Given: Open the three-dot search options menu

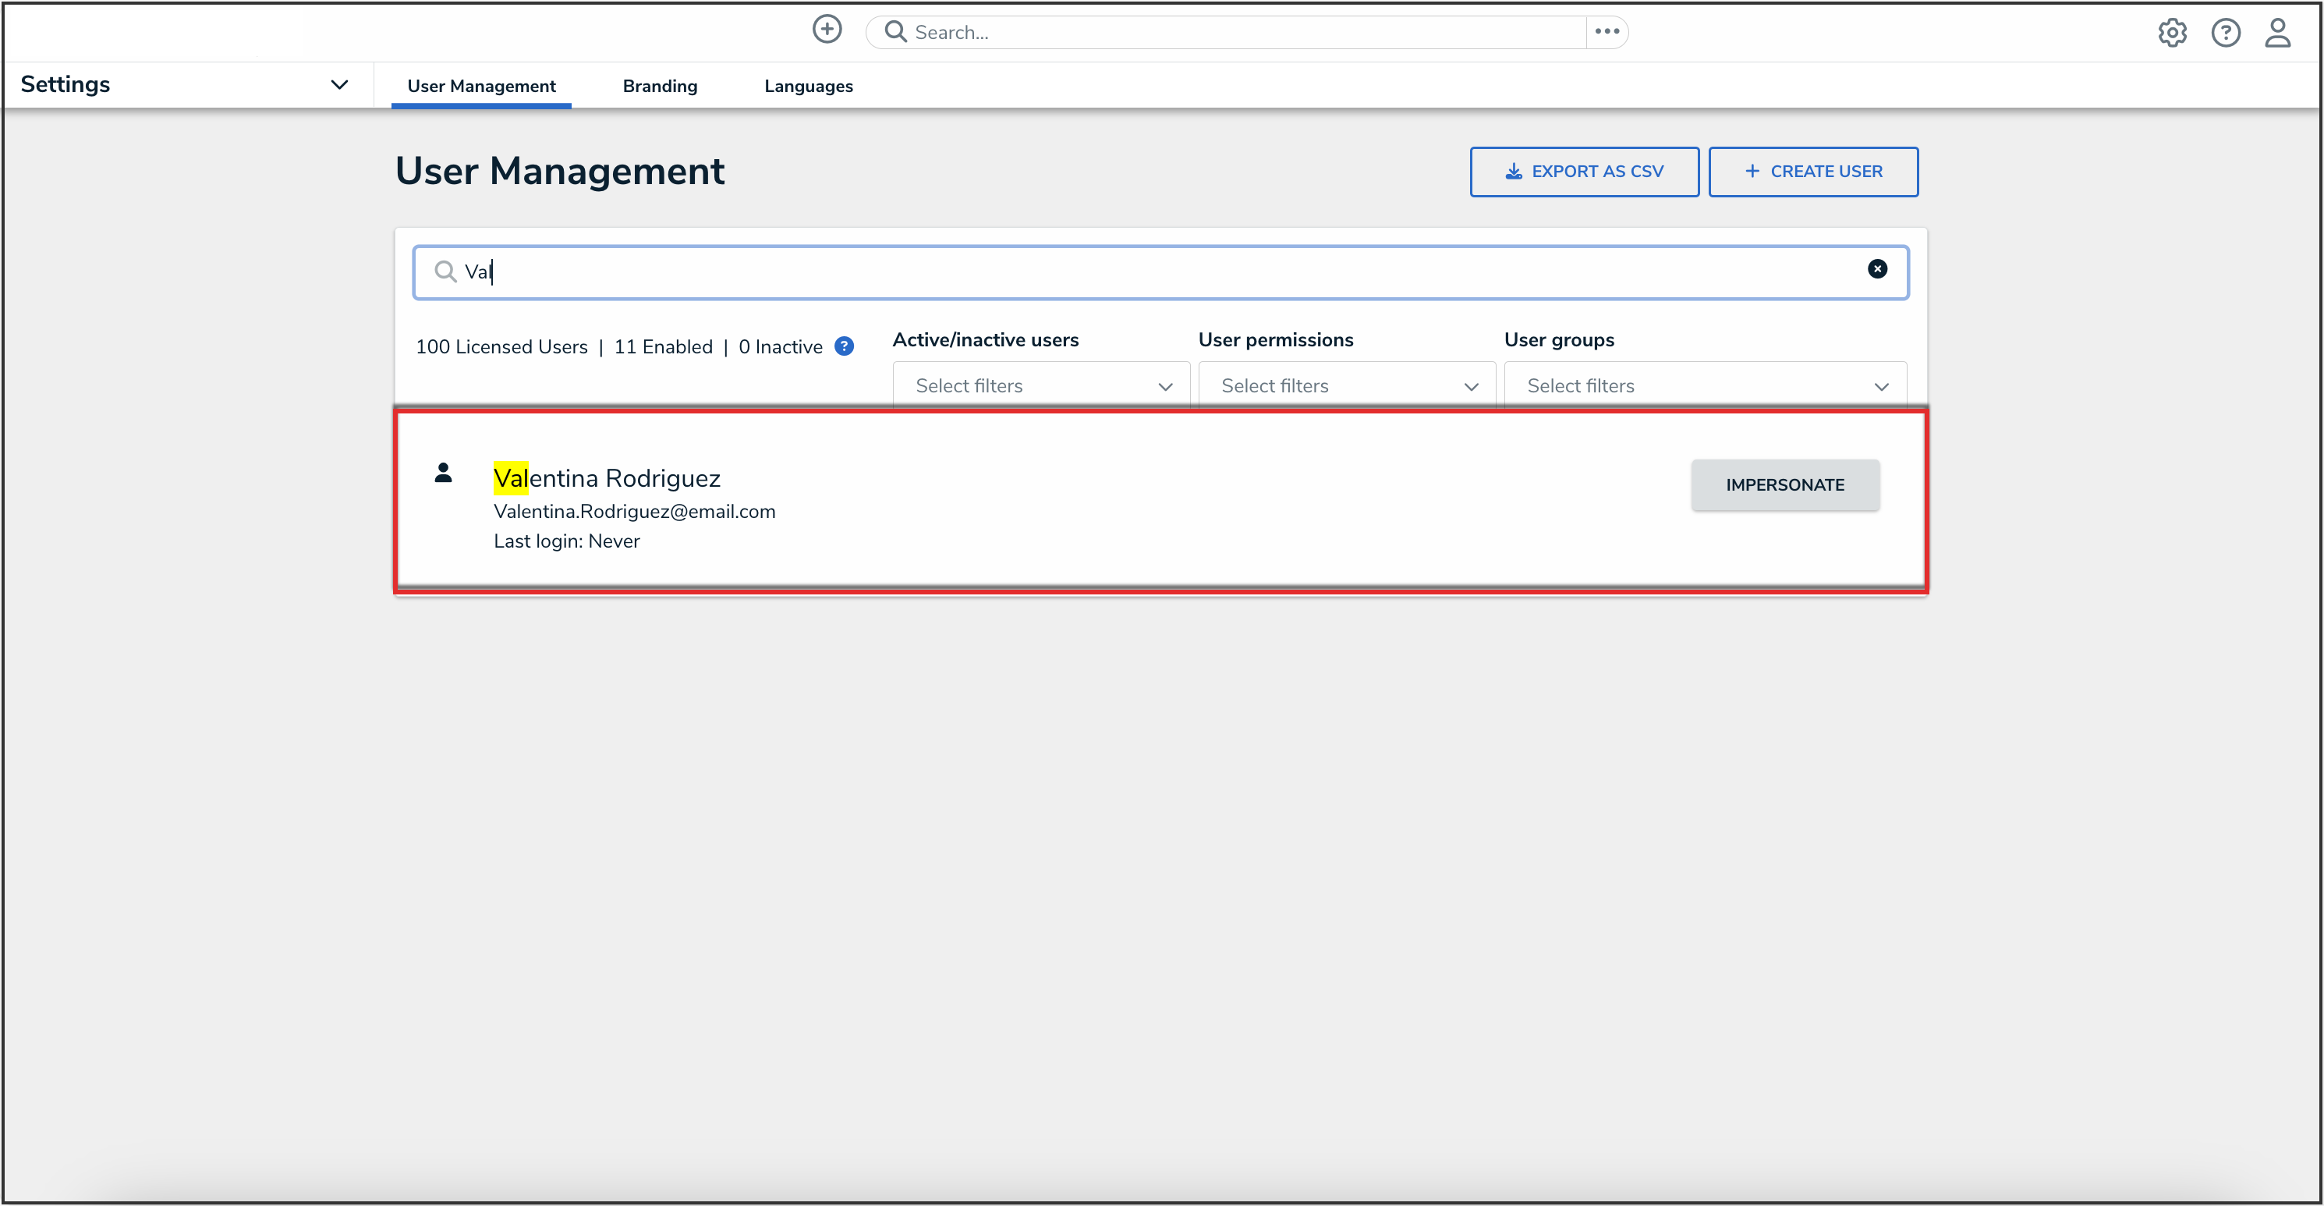Looking at the screenshot, I should (x=1606, y=32).
